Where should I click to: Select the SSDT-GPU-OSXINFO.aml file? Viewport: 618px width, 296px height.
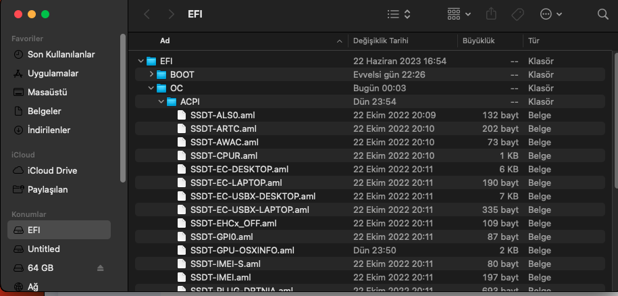(x=242, y=250)
